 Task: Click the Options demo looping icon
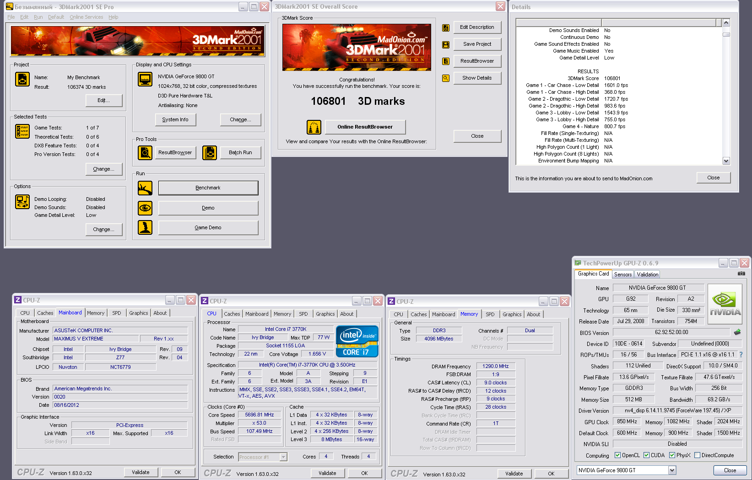click(x=22, y=202)
